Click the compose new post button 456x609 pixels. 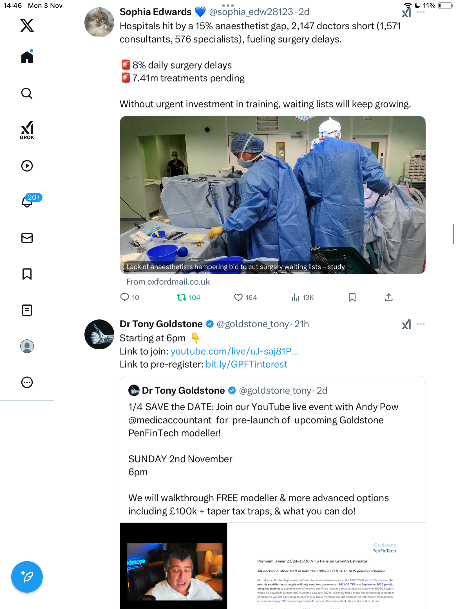click(x=27, y=577)
